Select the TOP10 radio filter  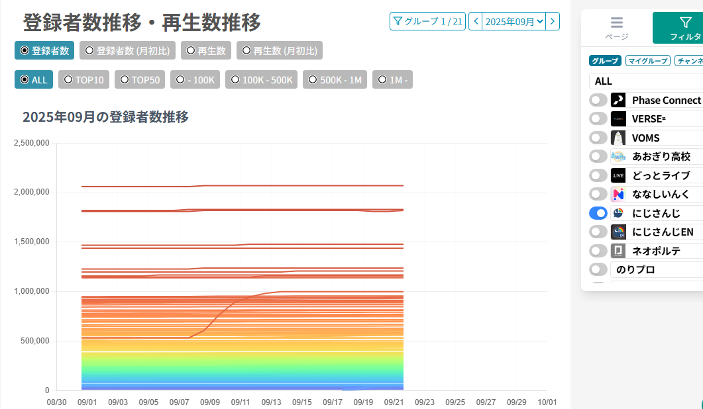point(83,79)
